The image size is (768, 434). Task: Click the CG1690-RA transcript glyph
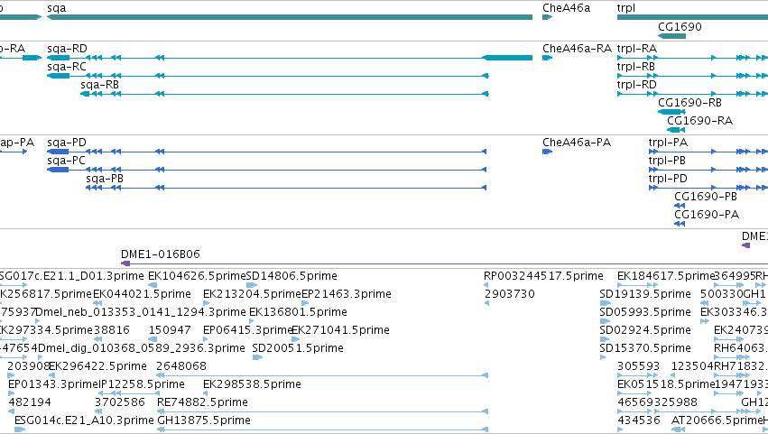(676, 130)
